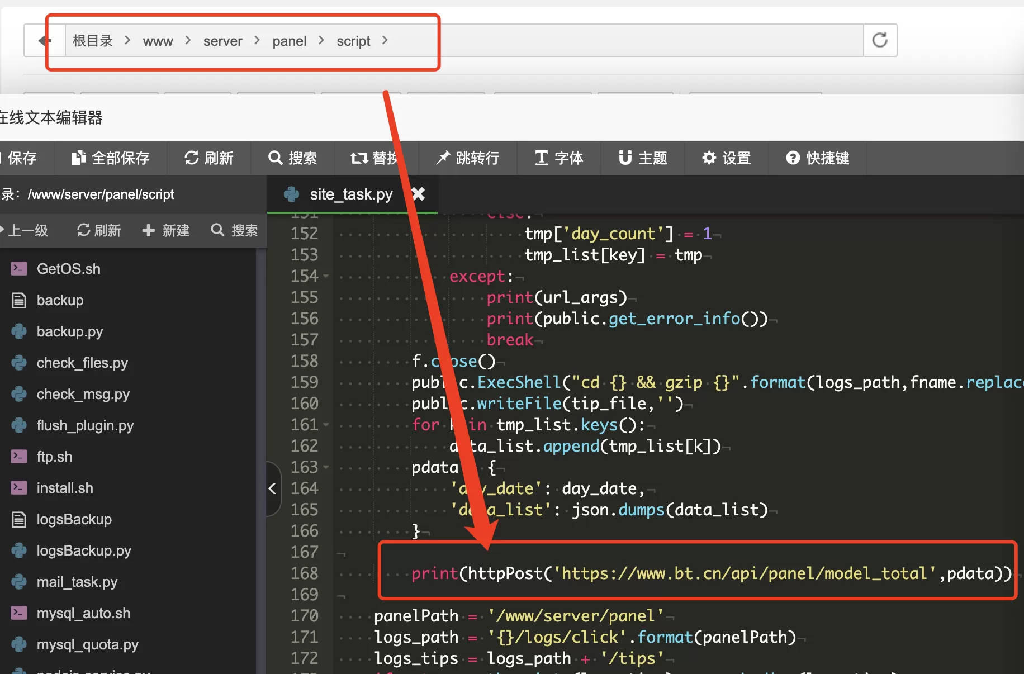The image size is (1024, 674).
Task: Collapse the file sidebar panel arrow
Action: 273,488
